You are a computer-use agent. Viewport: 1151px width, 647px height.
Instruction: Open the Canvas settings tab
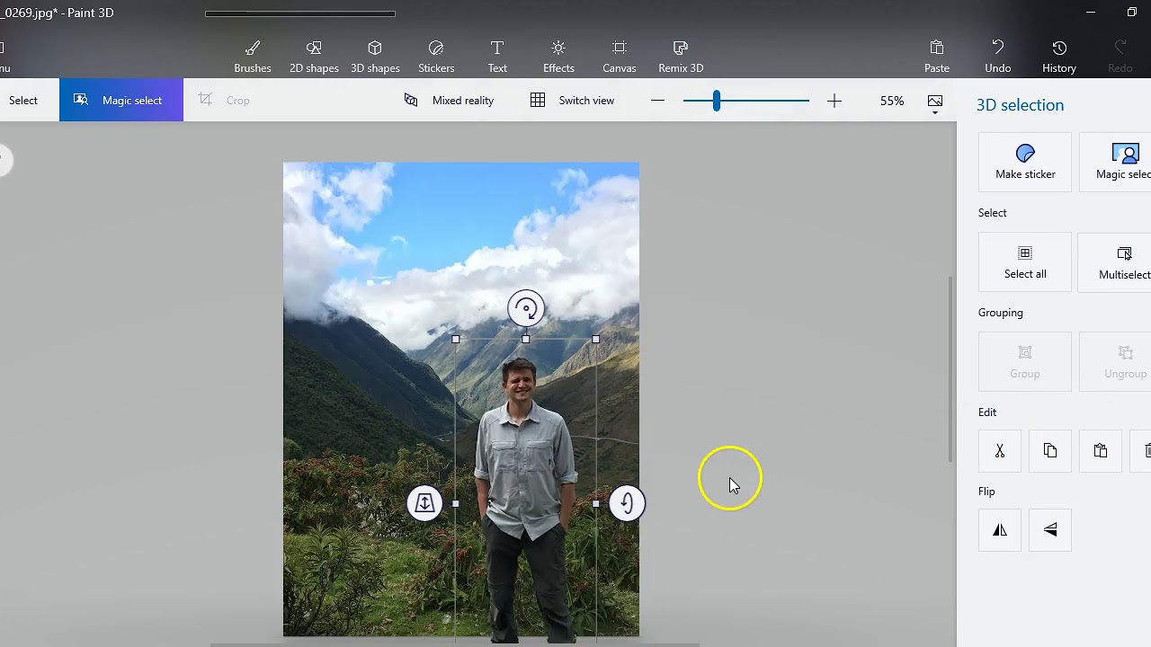click(620, 57)
